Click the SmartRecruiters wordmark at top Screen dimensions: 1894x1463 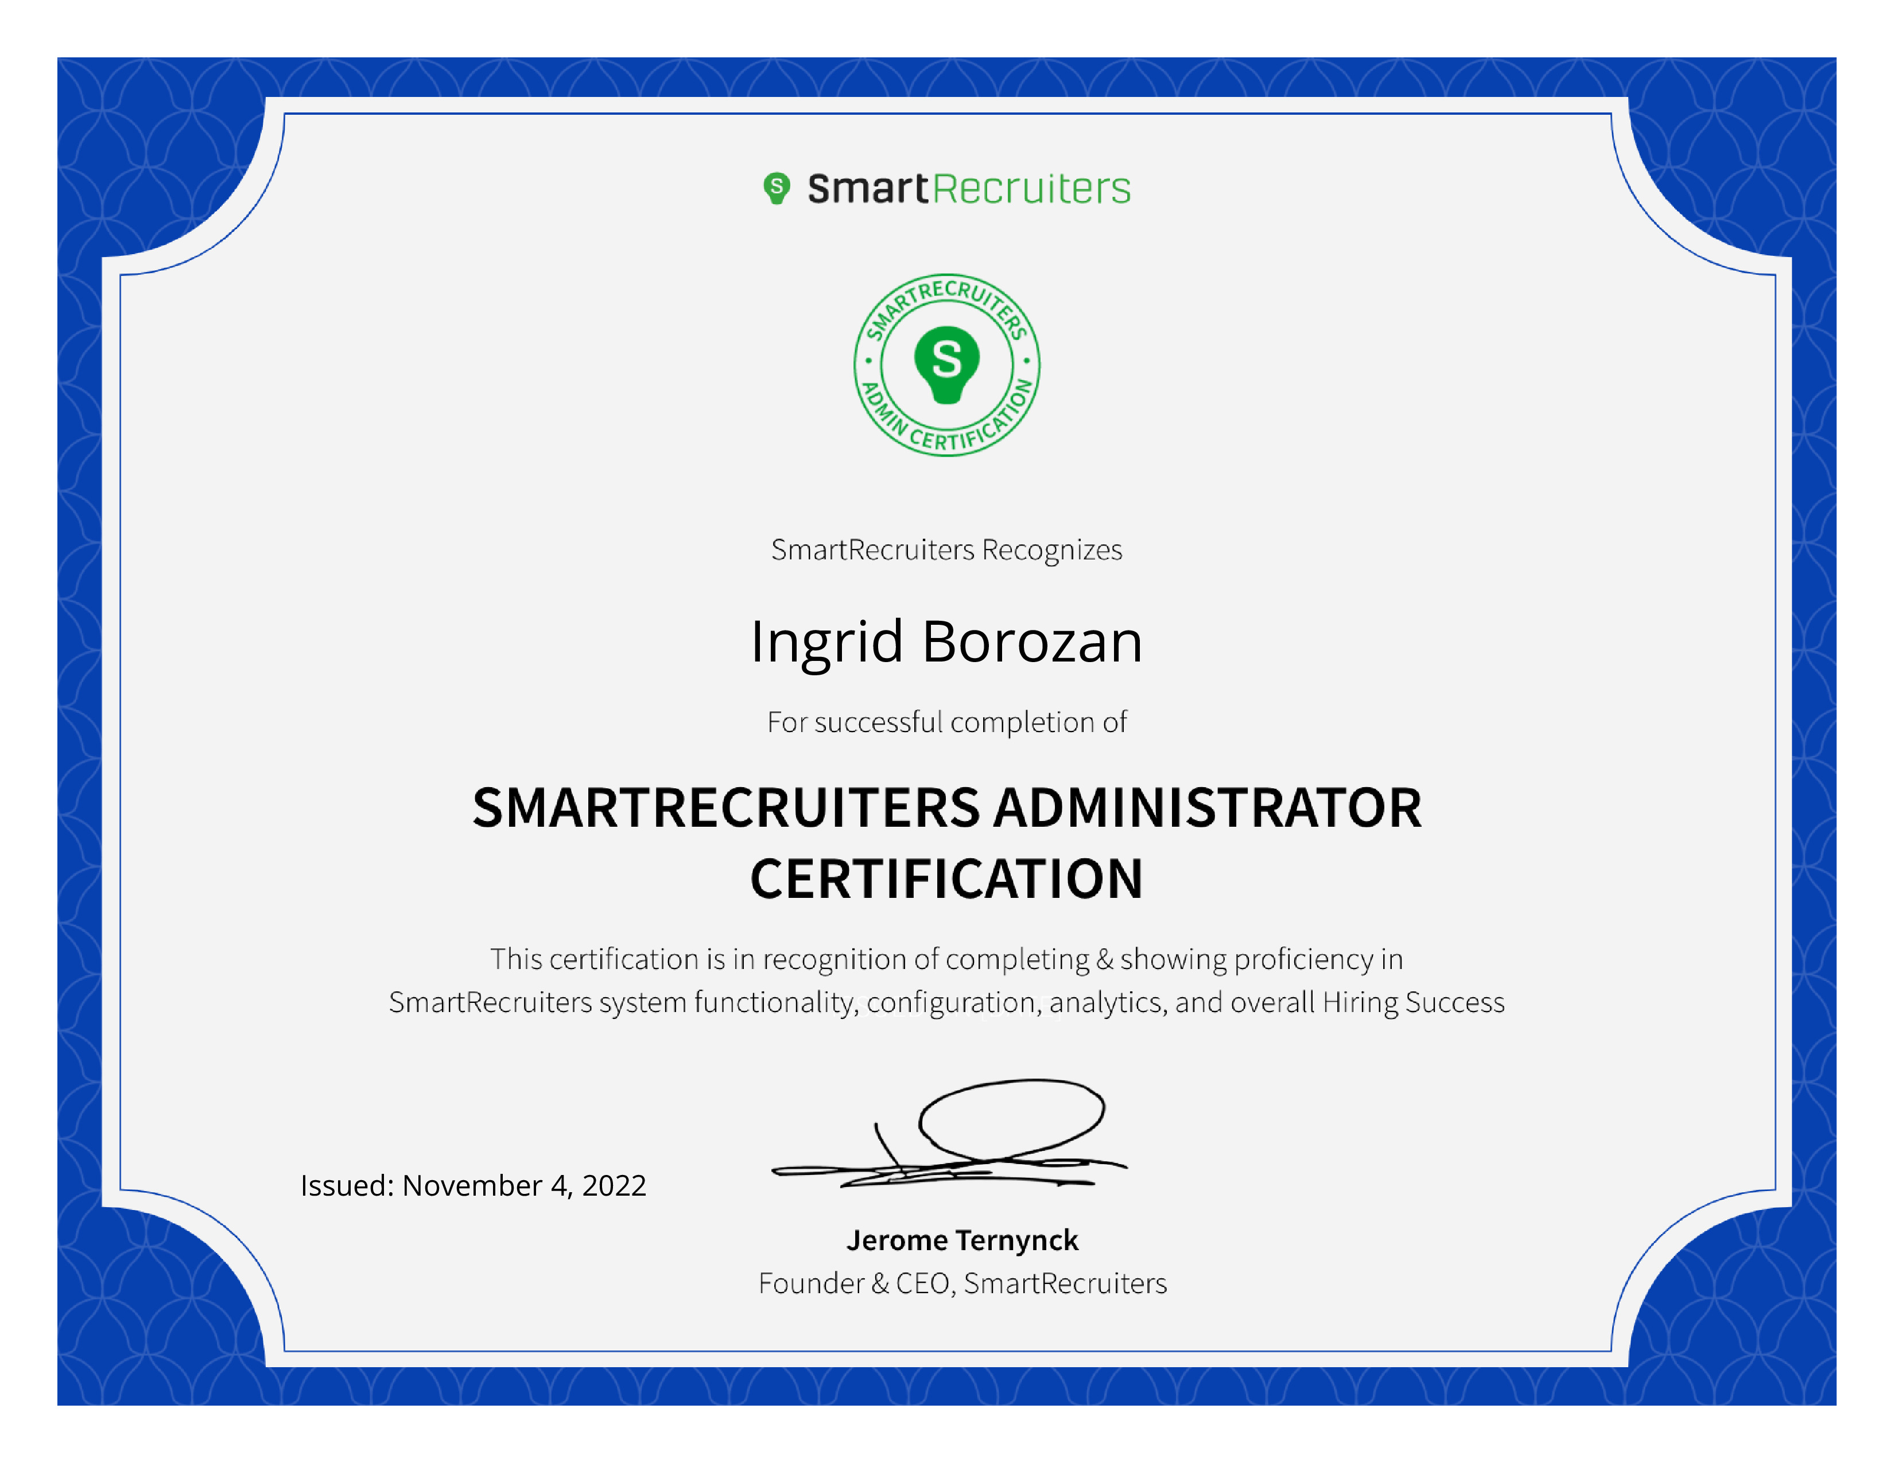[969, 189]
